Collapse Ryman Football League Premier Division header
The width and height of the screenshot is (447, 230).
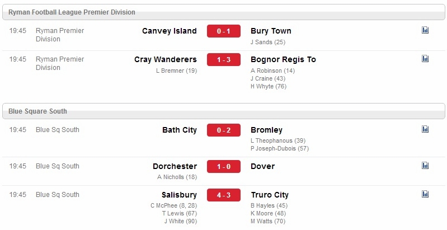(x=224, y=12)
